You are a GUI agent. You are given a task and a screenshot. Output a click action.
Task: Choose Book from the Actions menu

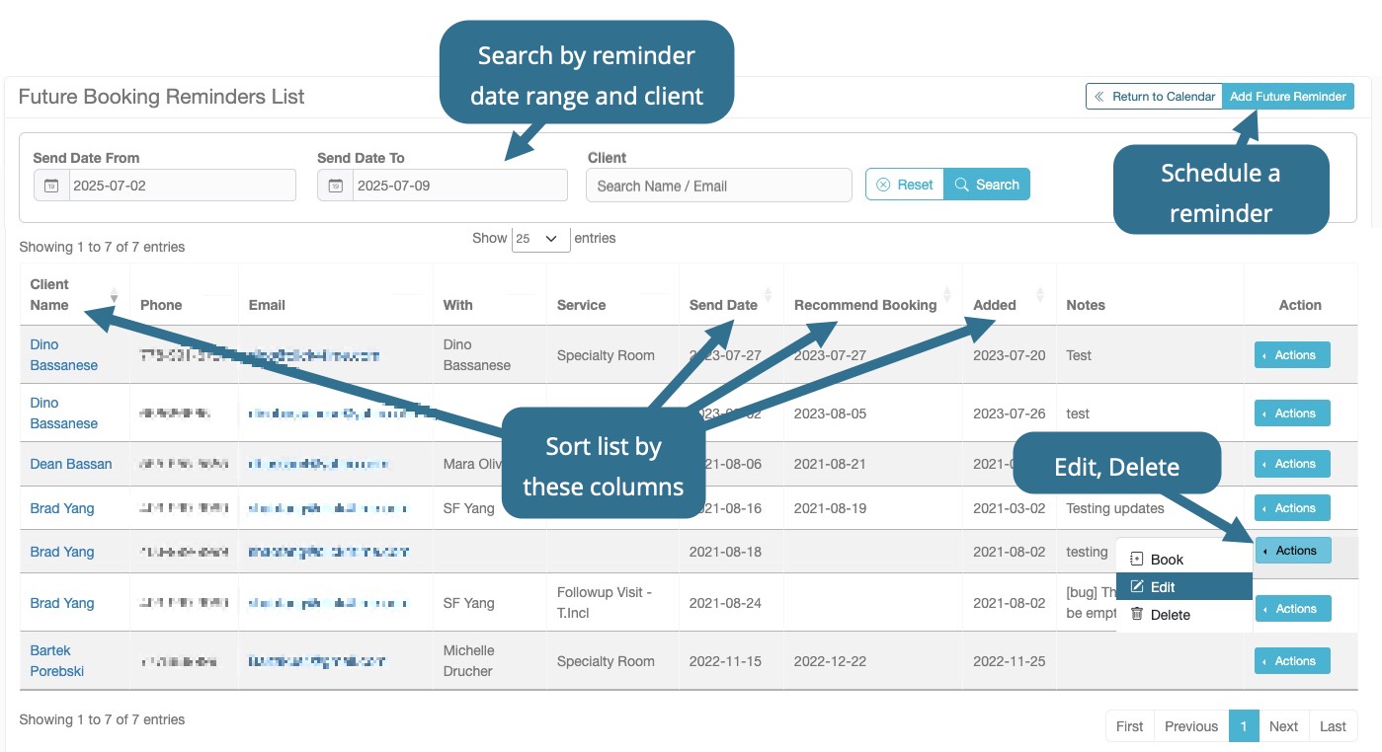click(x=1167, y=560)
